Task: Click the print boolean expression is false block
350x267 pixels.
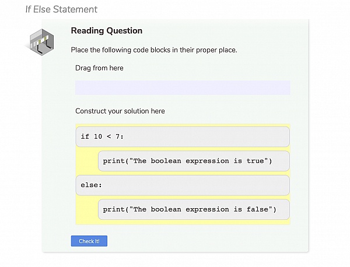Action: point(194,209)
